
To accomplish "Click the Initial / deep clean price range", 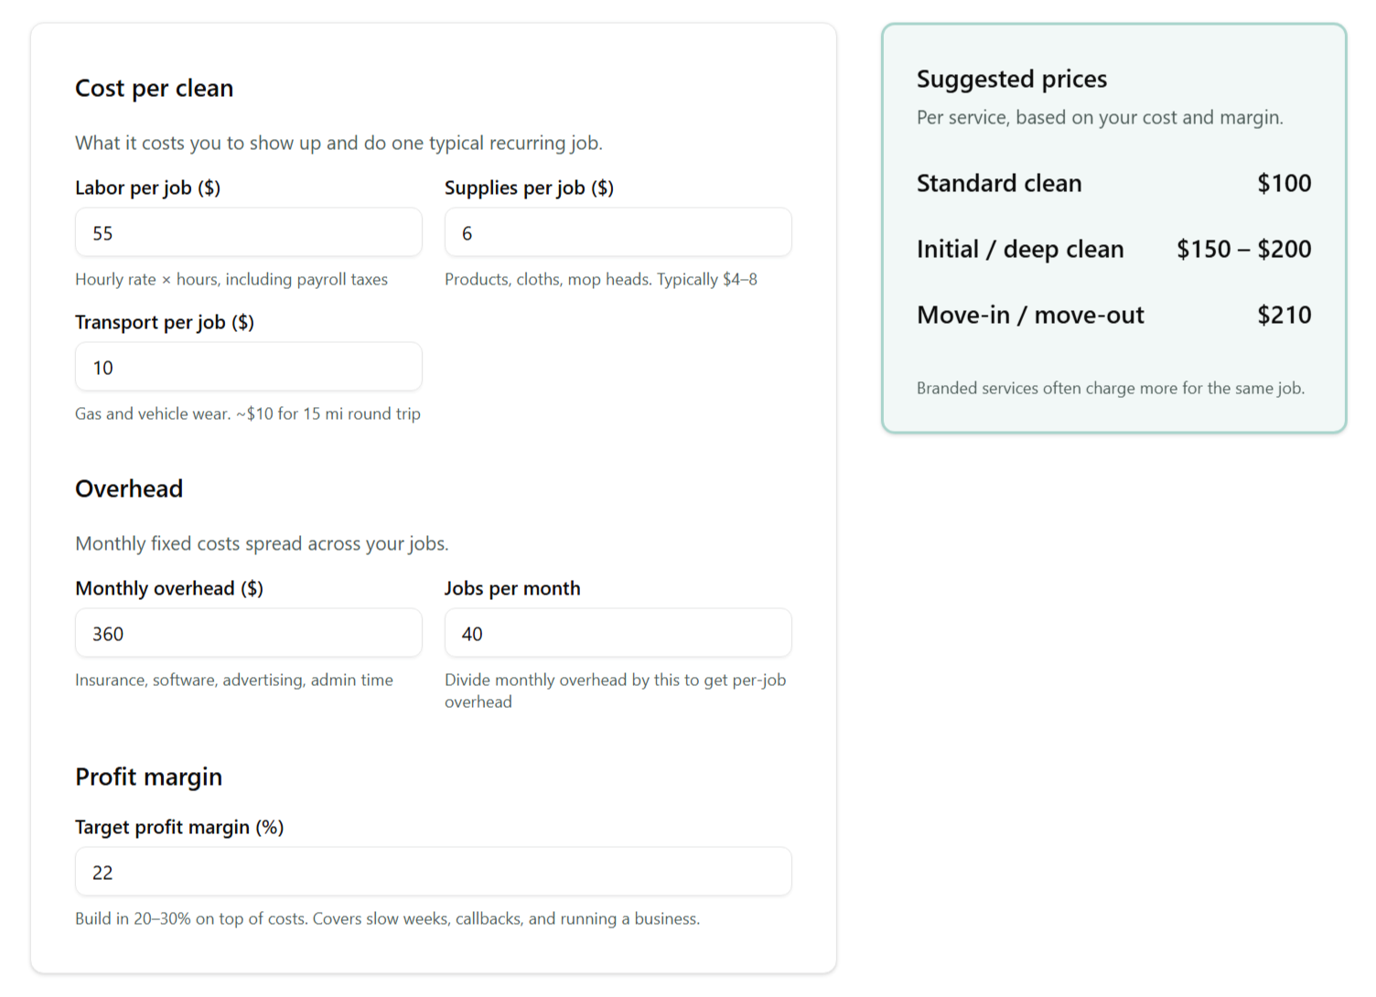I will [x=1243, y=249].
